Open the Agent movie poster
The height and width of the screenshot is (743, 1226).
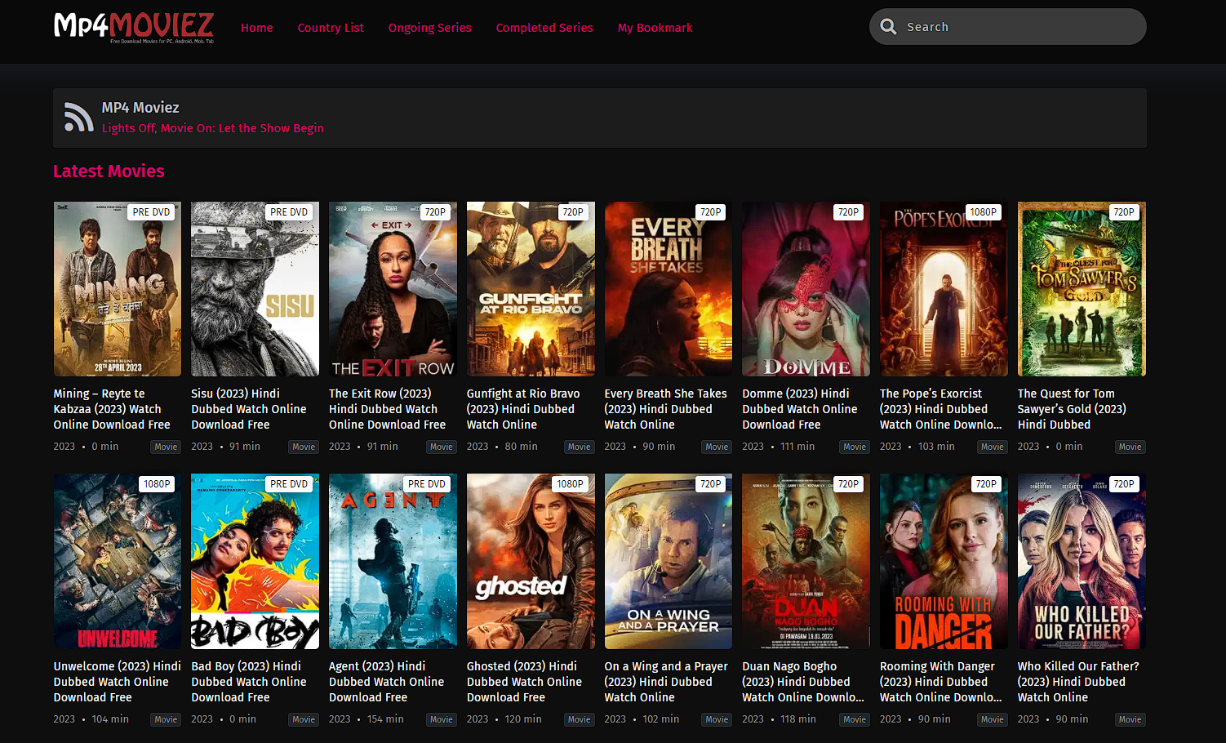(393, 562)
